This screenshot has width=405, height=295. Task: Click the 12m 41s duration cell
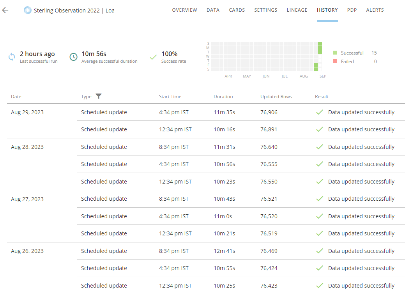(224, 251)
